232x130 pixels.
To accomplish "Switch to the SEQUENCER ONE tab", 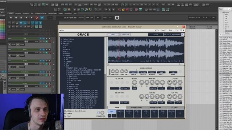I will (136, 107).
